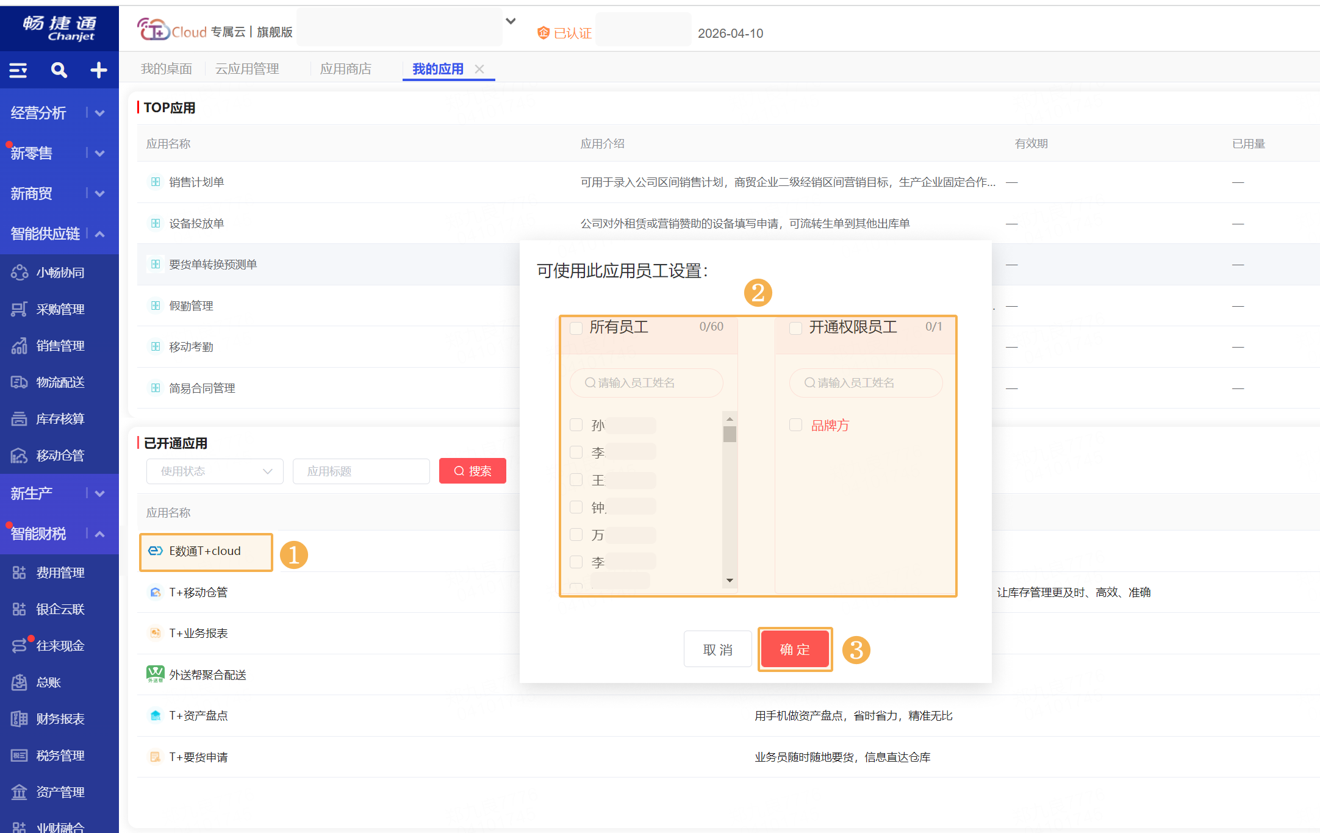
Task: Open 采购管理 module icon
Action: point(19,309)
